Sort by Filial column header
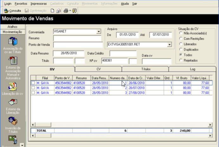Screen dimensions: 219x147 [x=45, y=78]
